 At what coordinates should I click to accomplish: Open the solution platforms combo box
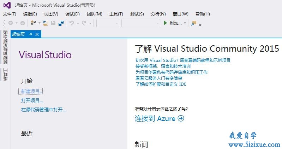(x=141, y=23)
